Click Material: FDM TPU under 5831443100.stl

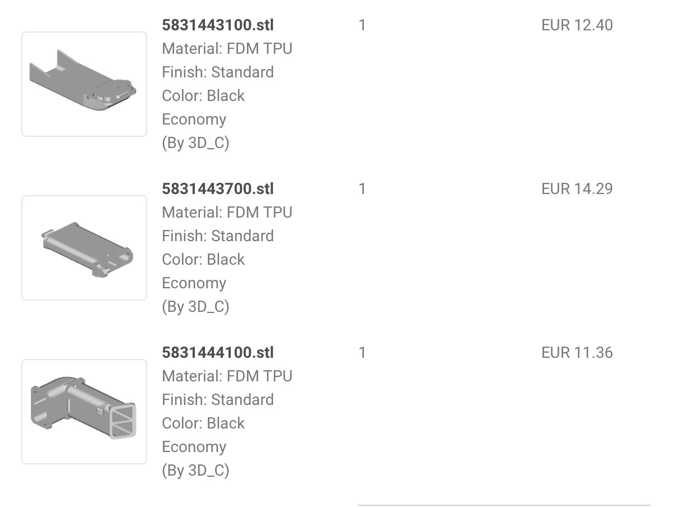pyautogui.click(x=227, y=49)
